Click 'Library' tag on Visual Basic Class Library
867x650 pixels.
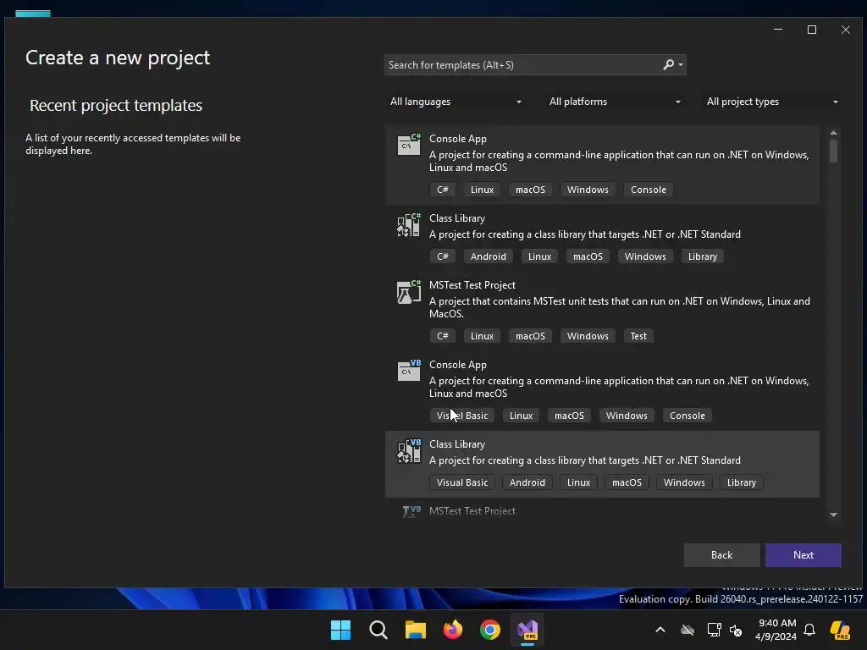coord(742,482)
